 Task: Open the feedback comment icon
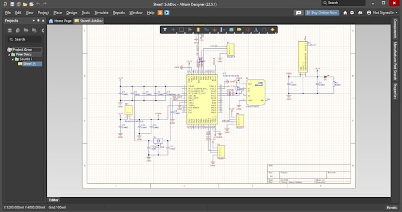coord(299,12)
